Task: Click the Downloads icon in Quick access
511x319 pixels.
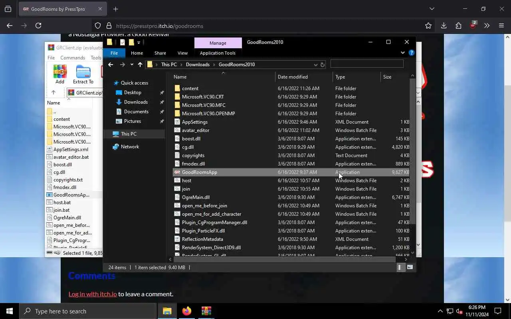Action: point(119,102)
